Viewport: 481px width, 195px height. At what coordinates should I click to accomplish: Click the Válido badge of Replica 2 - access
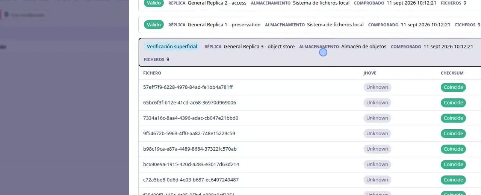click(154, 3)
